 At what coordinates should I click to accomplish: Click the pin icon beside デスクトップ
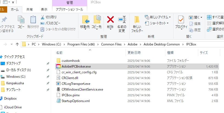pos(48,63)
